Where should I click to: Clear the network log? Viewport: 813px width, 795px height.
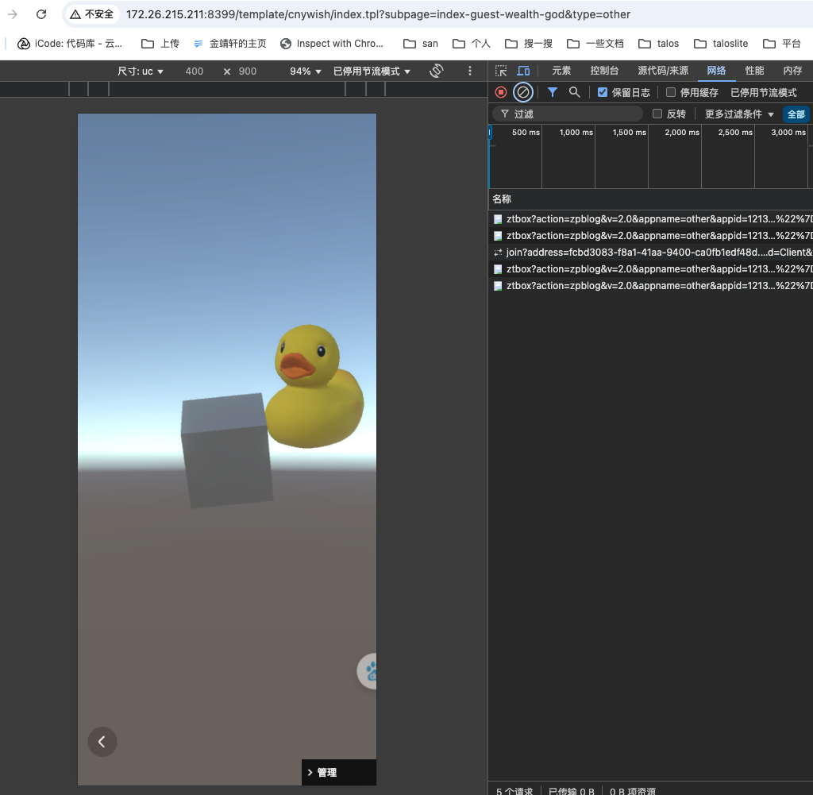522,92
